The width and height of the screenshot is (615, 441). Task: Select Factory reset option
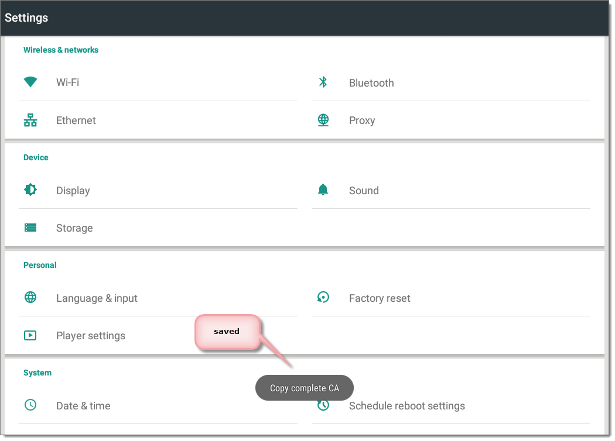pos(450,298)
